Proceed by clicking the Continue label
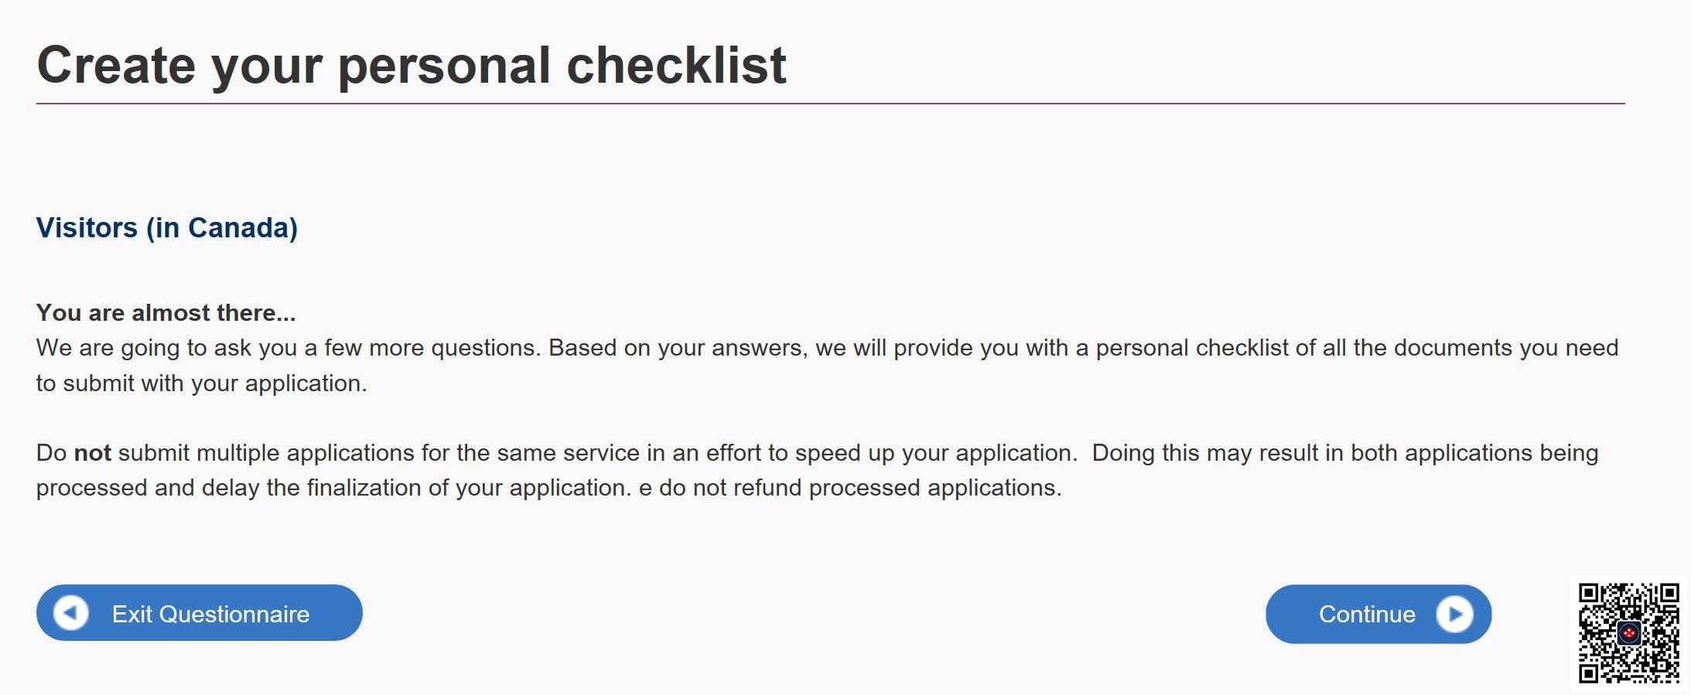This screenshot has width=1691, height=695. click(x=1367, y=614)
